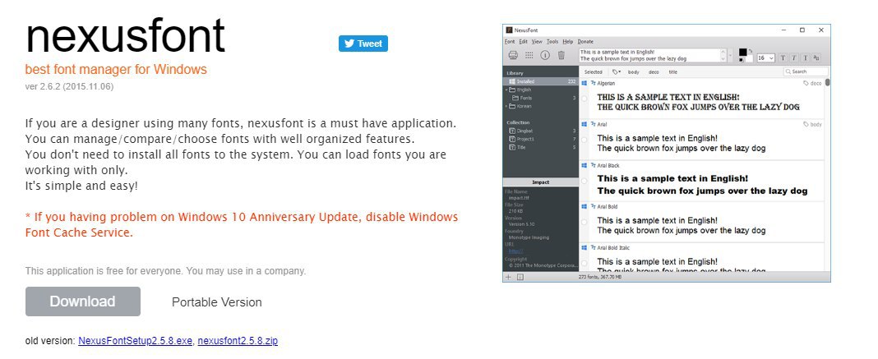Open the View menu
Viewport: 878px width, 359px height.
(537, 41)
